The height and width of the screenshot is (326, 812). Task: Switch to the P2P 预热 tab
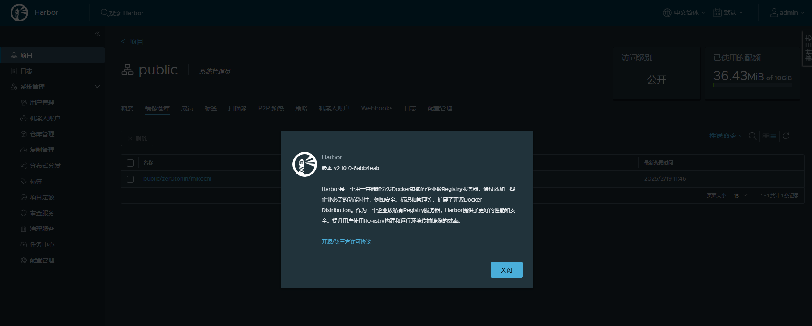(x=271, y=108)
